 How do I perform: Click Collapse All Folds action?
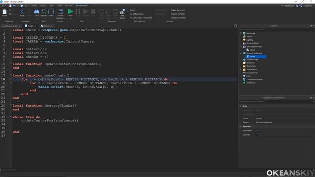pos(178,18)
